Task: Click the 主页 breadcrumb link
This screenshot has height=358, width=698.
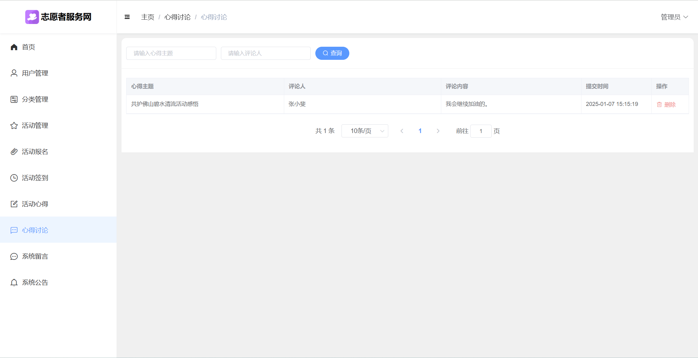Action: click(x=148, y=17)
